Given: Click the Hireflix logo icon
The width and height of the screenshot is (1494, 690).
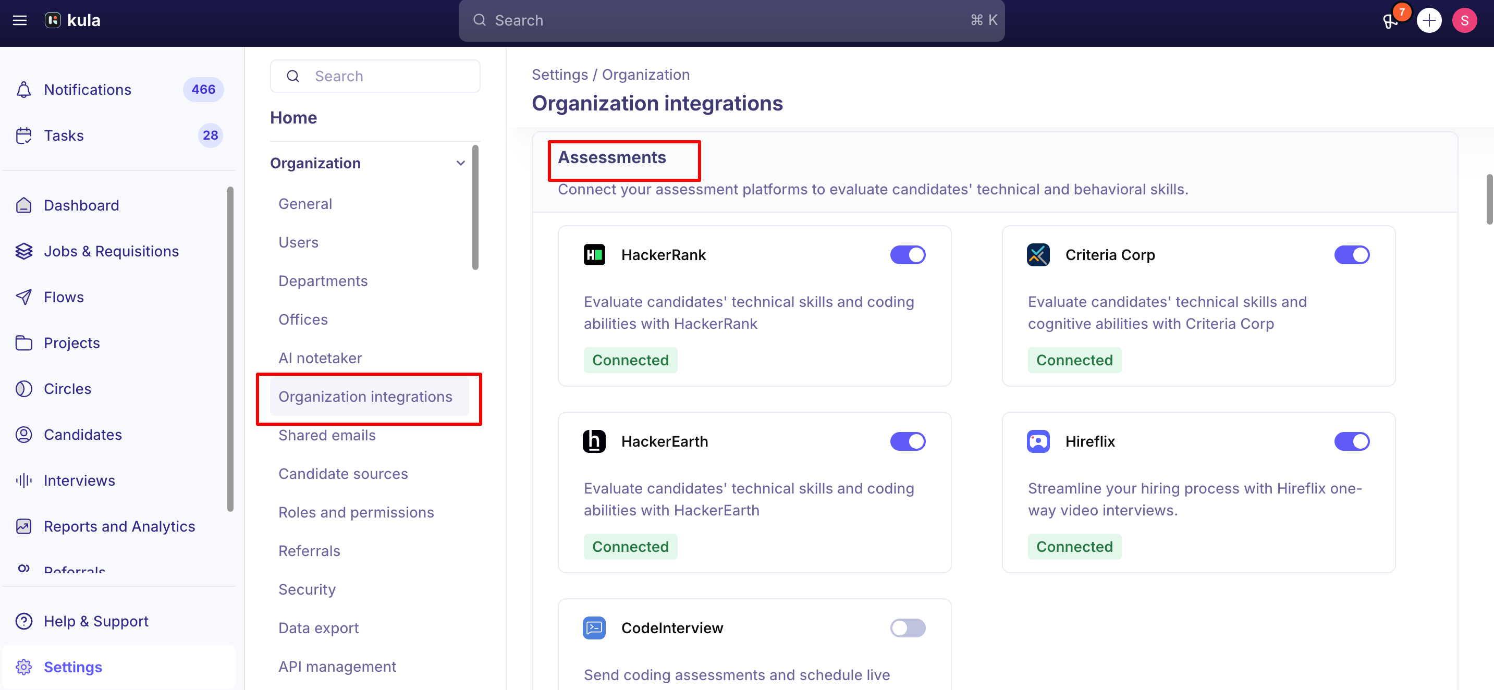Looking at the screenshot, I should pos(1037,441).
